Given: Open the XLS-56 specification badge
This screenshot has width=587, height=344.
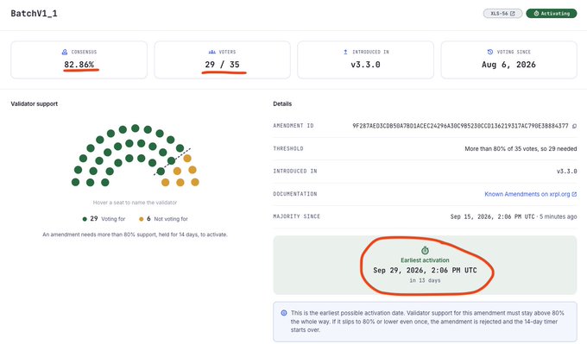Looking at the screenshot, I should tap(502, 14).
